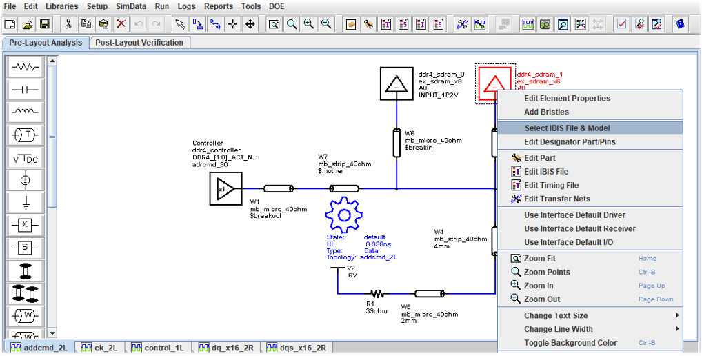Open the Tools menu

(251, 6)
